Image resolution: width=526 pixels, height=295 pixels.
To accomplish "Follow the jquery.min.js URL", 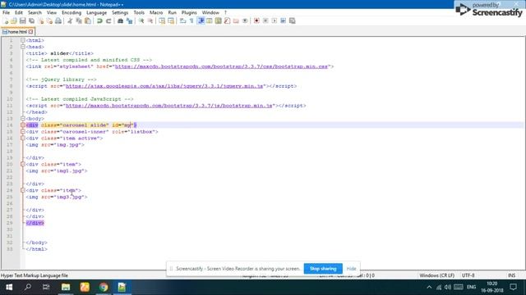I will [164, 86].
